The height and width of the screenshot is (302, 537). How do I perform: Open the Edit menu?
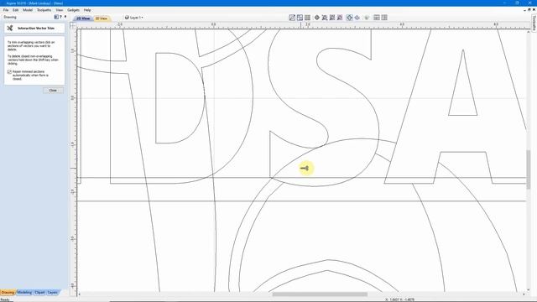click(15, 10)
